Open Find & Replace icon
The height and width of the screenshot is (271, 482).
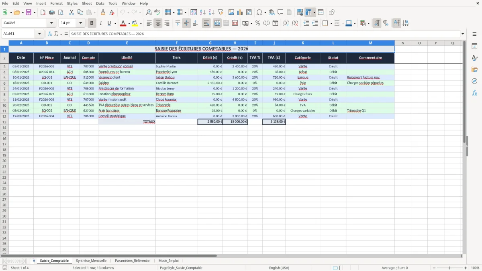[149, 12]
